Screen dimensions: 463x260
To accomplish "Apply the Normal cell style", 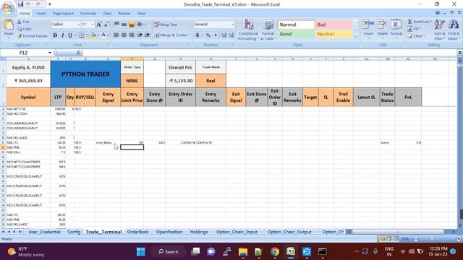I will 296,25.
